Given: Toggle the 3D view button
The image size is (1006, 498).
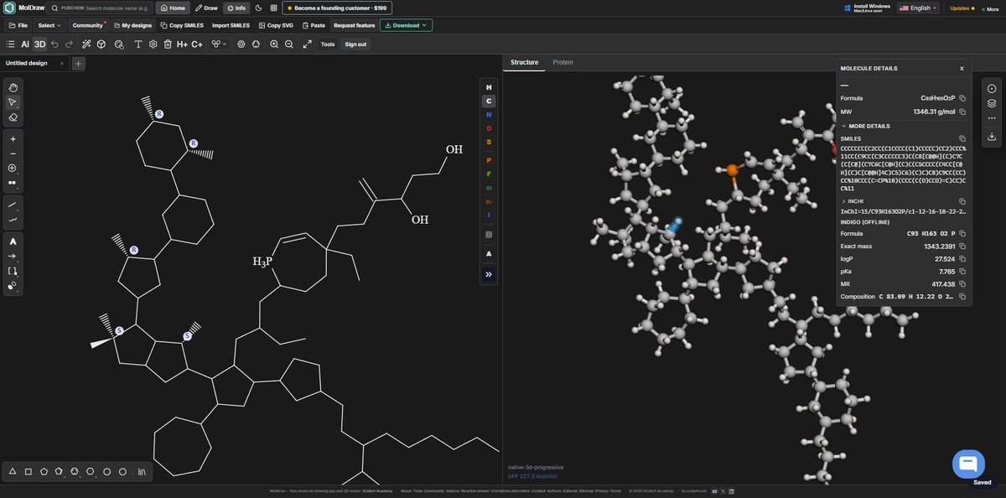Looking at the screenshot, I should (39, 44).
